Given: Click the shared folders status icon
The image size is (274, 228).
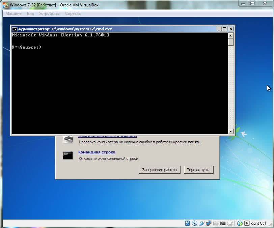Looking at the screenshot, I should coord(216,223).
